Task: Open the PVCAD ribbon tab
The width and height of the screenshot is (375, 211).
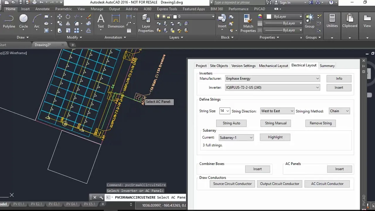Action: pyautogui.click(x=259, y=9)
